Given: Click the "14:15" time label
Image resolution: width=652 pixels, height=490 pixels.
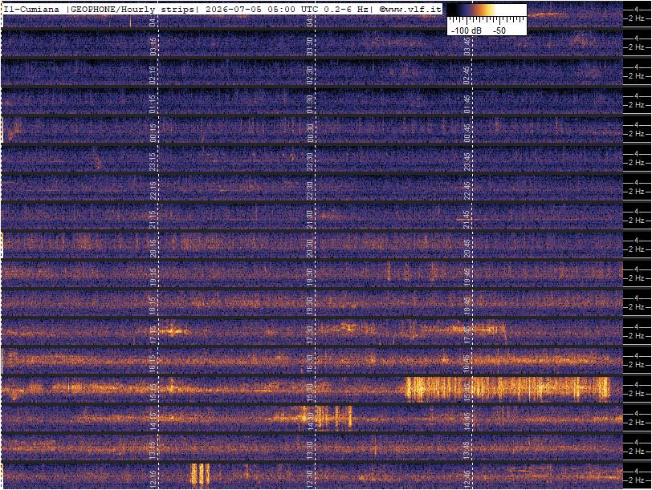Looking at the screenshot, I should click(x=153, y=422).
